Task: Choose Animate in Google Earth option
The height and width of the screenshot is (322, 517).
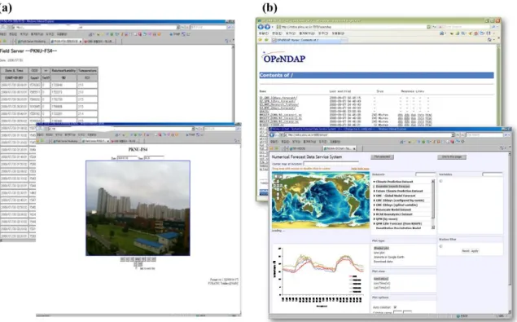Action: click(x=389, y=257)
